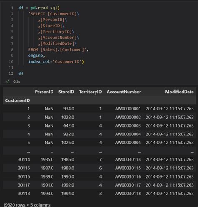The height and width of the screenshot is (207, 198).
Task: Click the ,[ModifiedDate] code line
Action: (57, 43)
